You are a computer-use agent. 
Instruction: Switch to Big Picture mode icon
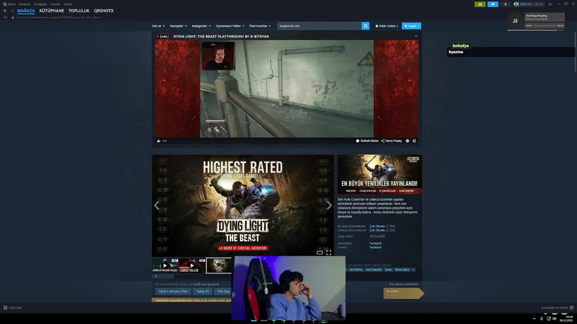pos(550,4)
